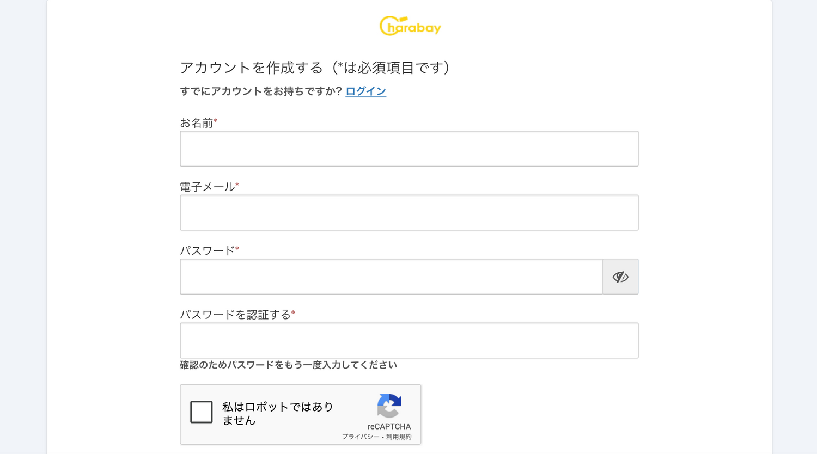Toggle password visibility with the eye icon

[620, 277]
